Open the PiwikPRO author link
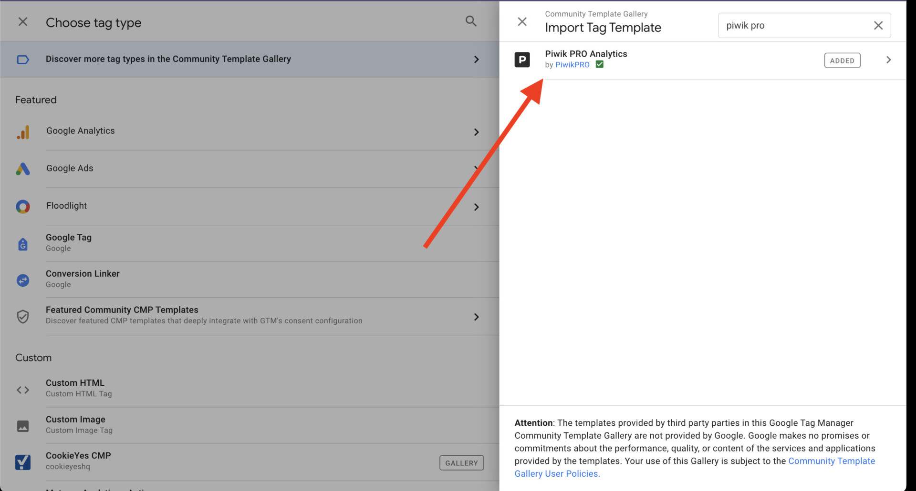 click(572, 65)
